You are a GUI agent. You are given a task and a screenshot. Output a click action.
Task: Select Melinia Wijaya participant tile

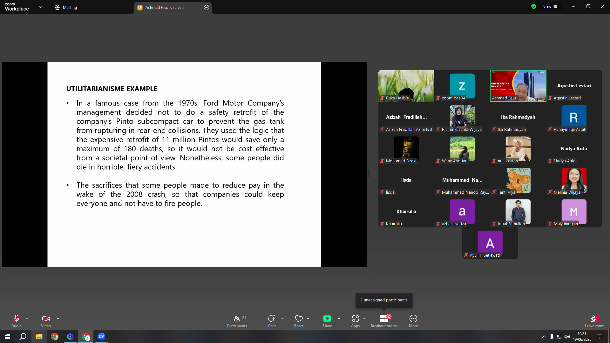click(574, 180)
